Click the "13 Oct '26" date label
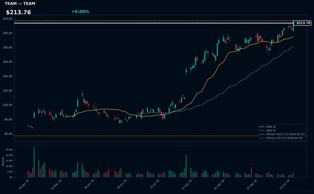The width and height of the screenshot is (314, 194). [284, 185]
